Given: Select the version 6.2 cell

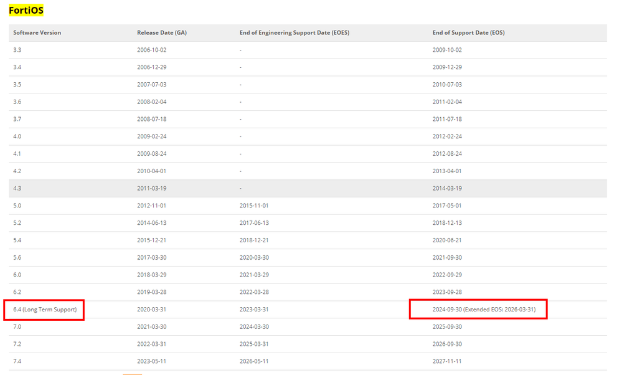Looking at the screenshot, I should pyautogui.click(x=17, y=292).
